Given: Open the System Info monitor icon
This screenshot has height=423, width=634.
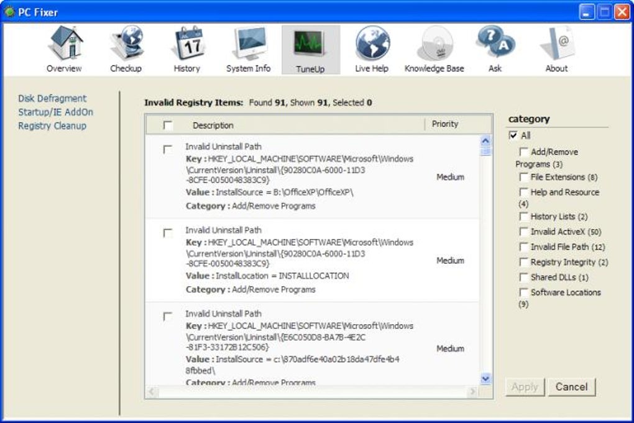Looking at the screenshot, I should 249,43.
